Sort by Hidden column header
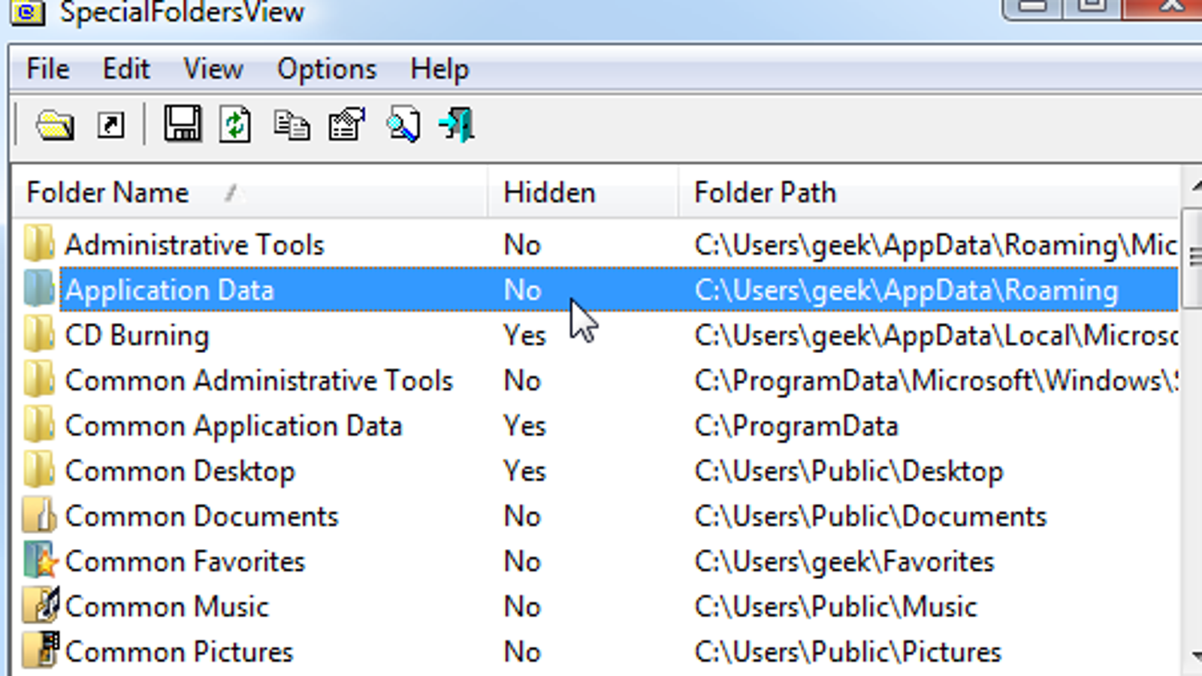1202x676 pixels. coord(583,192)
